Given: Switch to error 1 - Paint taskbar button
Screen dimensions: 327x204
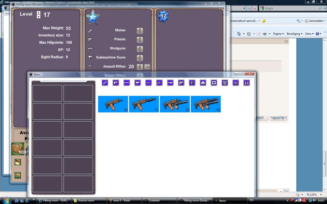Looking at the screenshot, I should [122, 201].
